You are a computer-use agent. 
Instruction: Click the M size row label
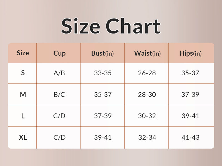click(x=23, y=95)
